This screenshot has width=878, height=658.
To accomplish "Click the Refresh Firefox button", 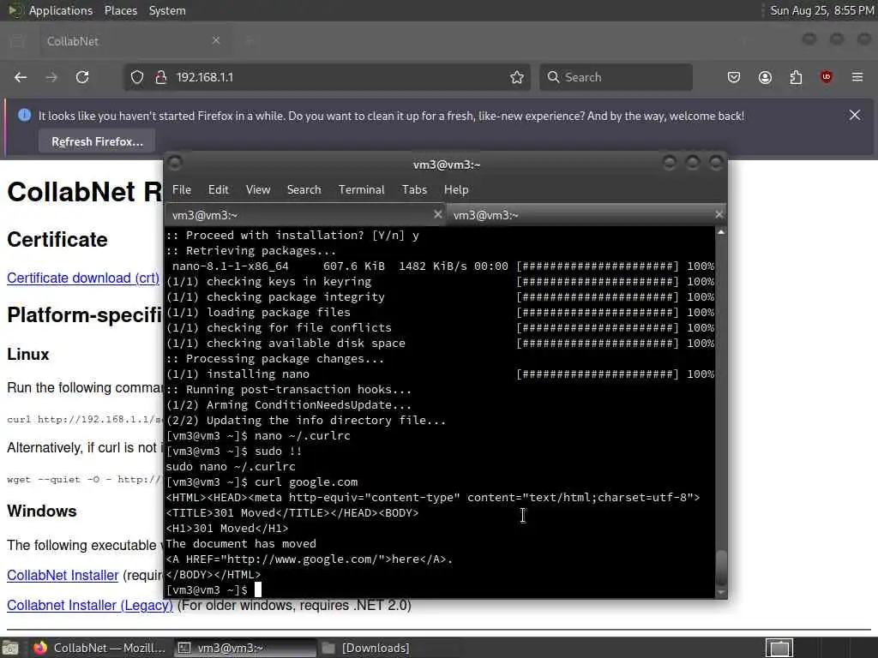I will tap(97, 141).
